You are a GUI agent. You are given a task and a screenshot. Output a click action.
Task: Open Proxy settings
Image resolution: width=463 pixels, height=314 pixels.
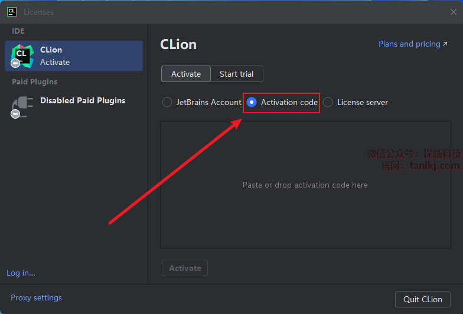coord(37,297)
